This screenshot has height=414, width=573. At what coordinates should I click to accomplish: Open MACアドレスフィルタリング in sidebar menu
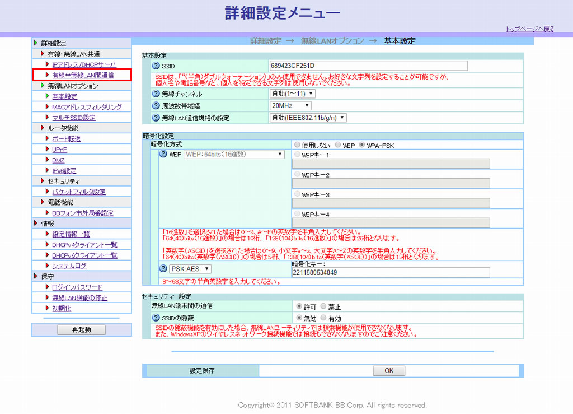point(87,107)
